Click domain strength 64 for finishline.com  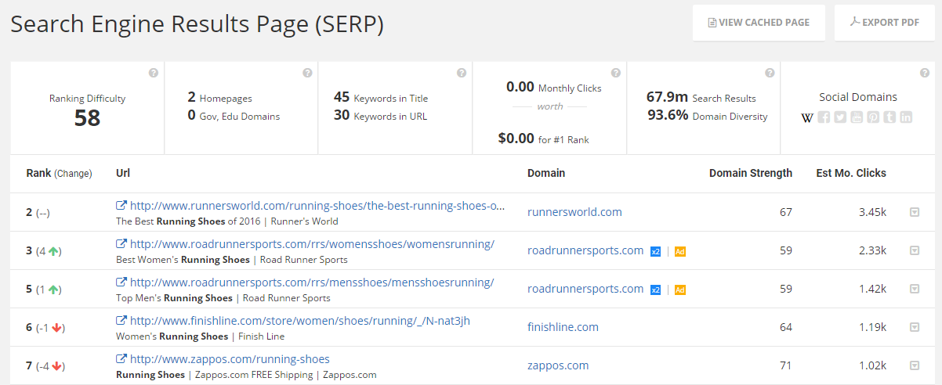point(785,327)
